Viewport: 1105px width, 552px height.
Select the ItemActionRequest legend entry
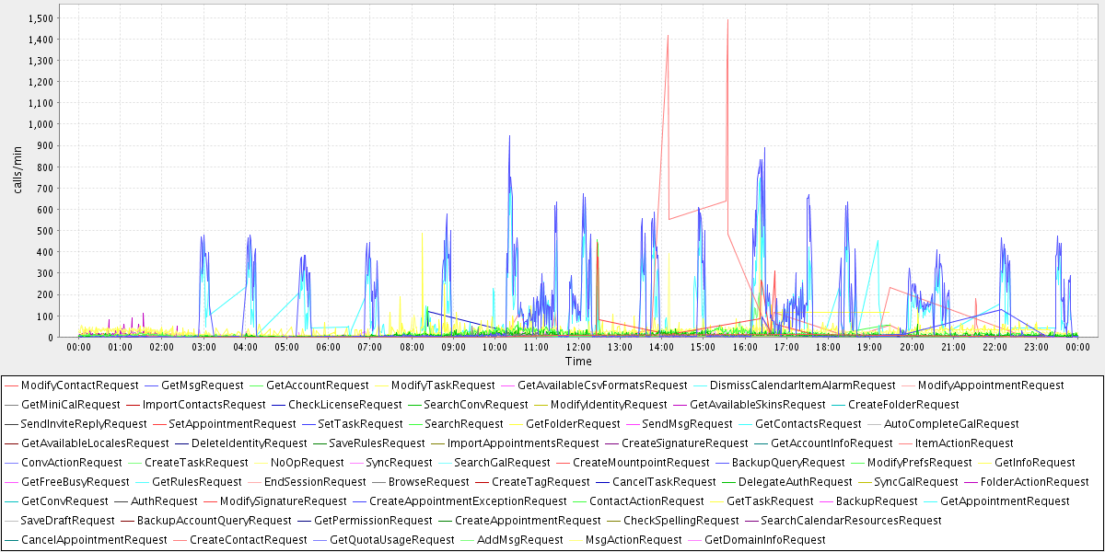[x=964, y=443]
